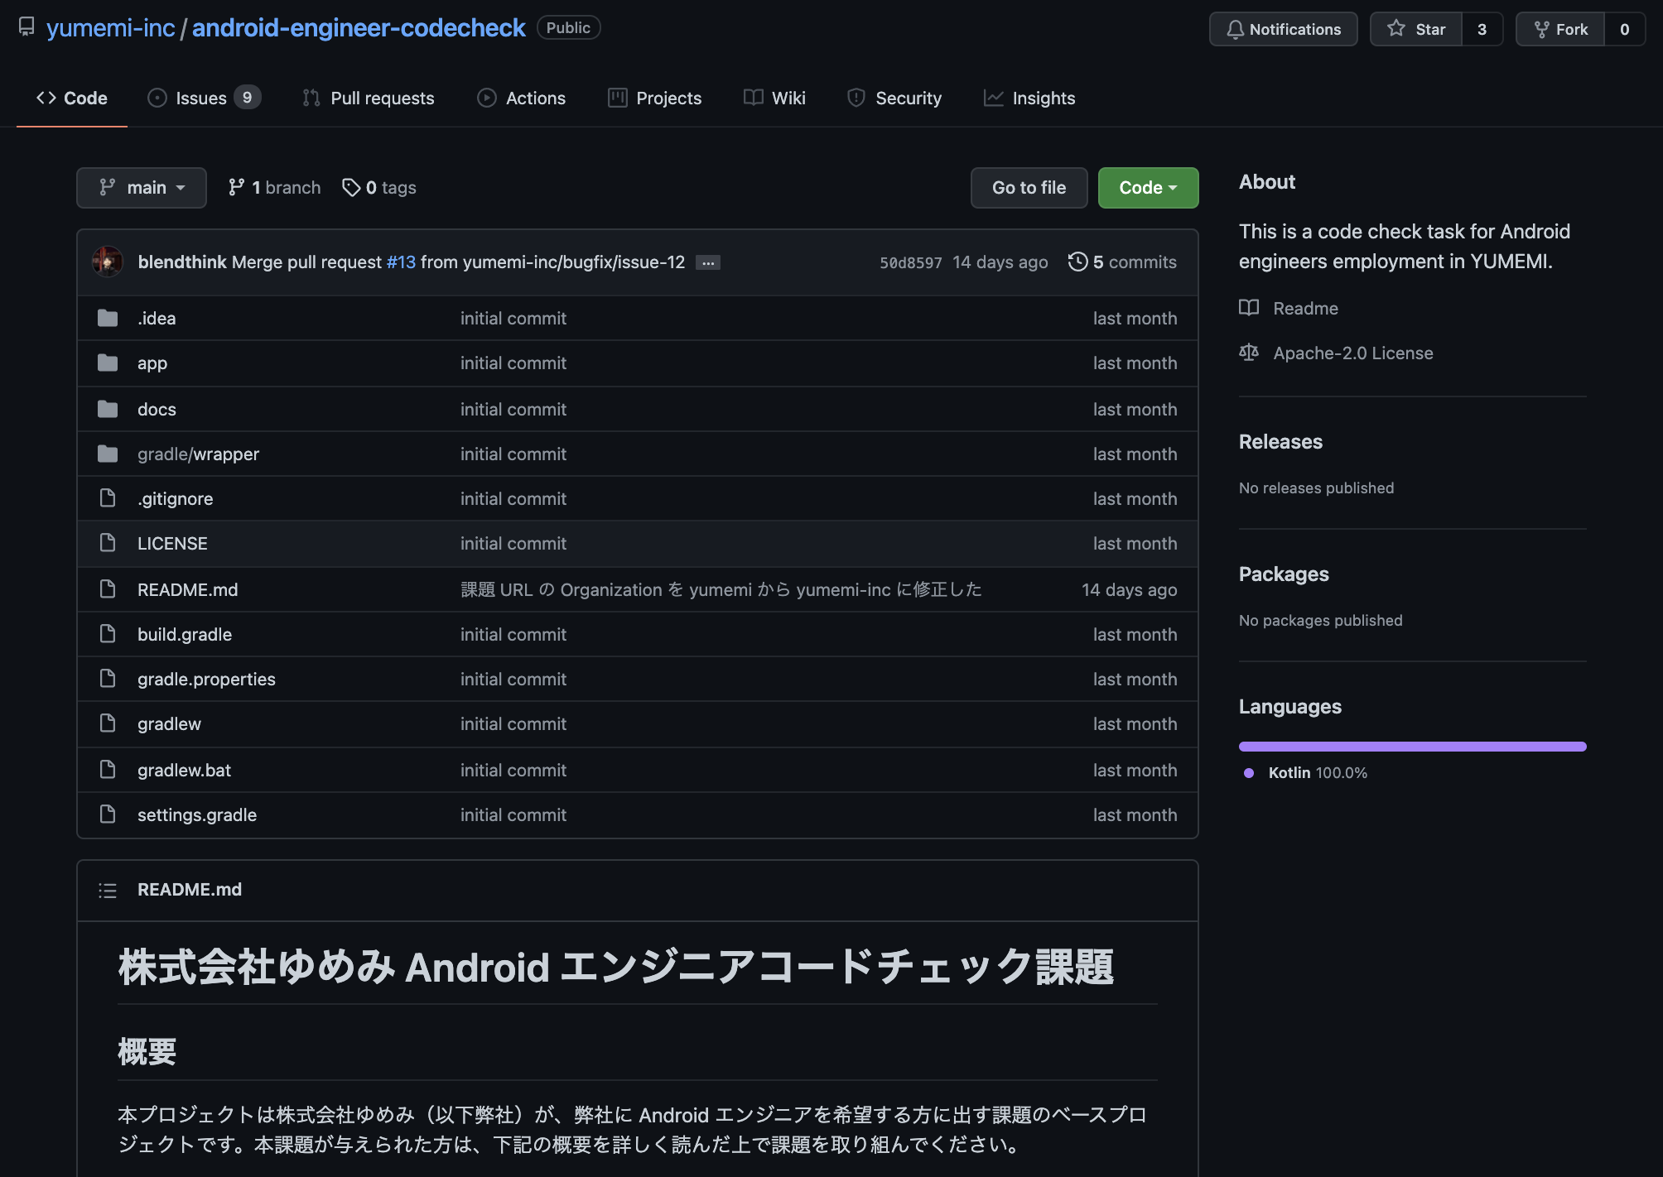Open initial commit message for build.gradle row

pos(513,634)
